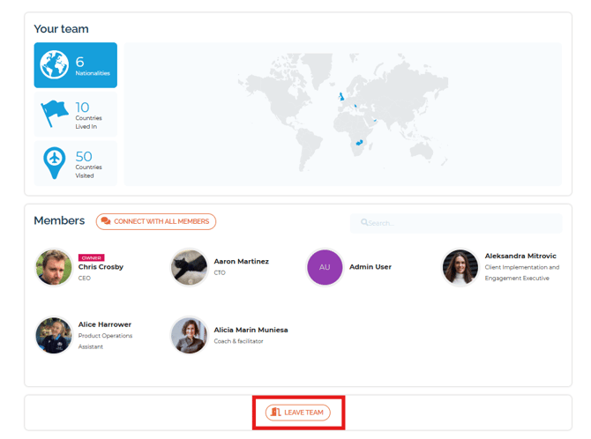Click the Connect With All Members button
This screenshot has width=591, height=439.
[155, 221]
